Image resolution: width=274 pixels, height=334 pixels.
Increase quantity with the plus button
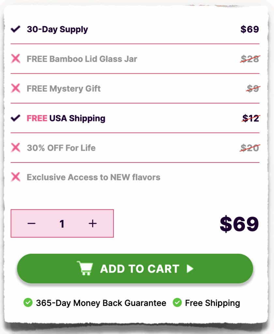click(93, 223)
